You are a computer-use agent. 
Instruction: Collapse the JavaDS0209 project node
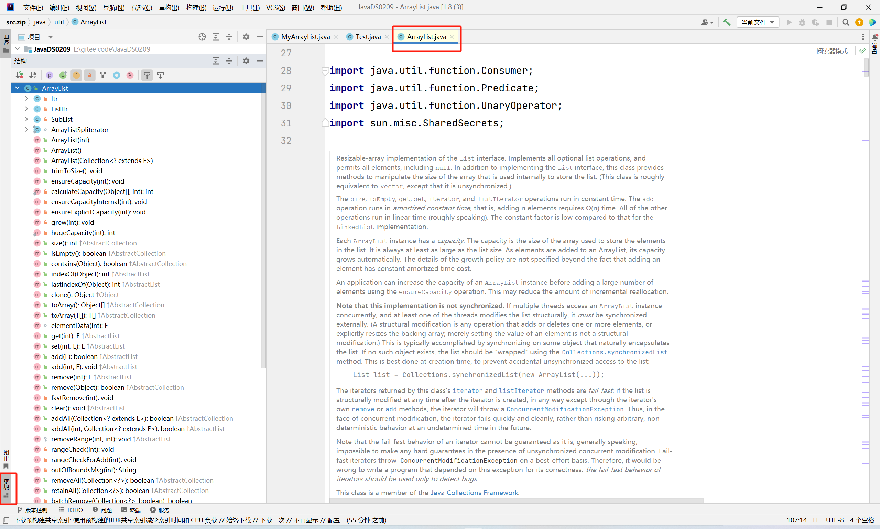coord(17,49)
